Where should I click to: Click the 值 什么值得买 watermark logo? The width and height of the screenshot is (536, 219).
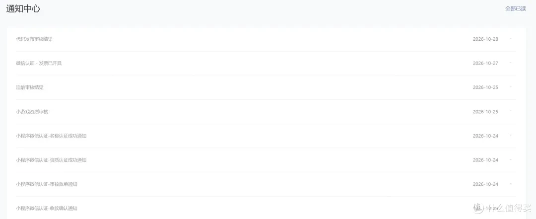pyautogui.click(x=502, y=208)
